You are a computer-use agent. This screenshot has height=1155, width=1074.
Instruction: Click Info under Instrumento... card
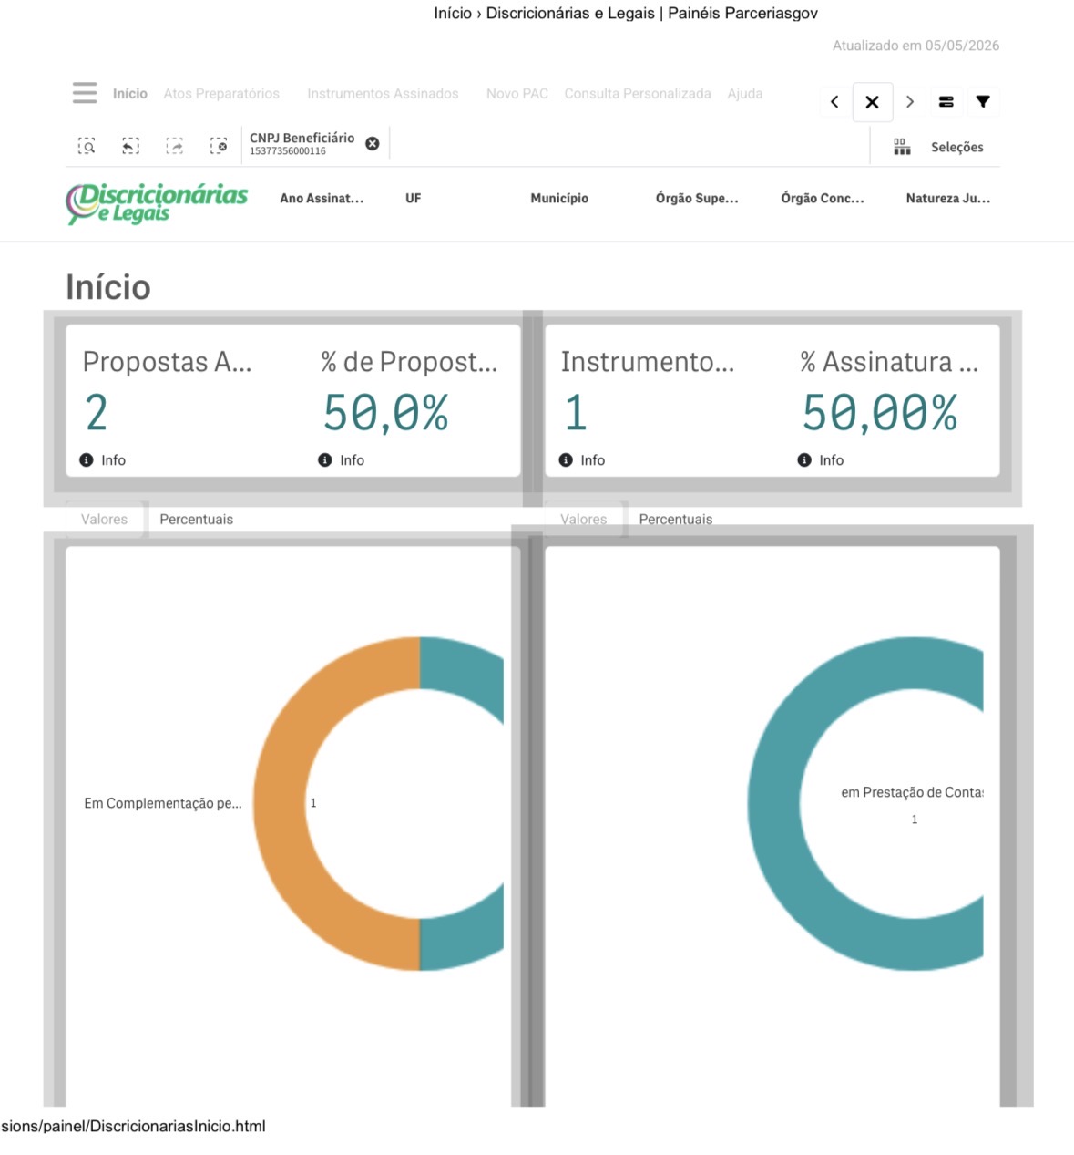[x=582, y=460]
